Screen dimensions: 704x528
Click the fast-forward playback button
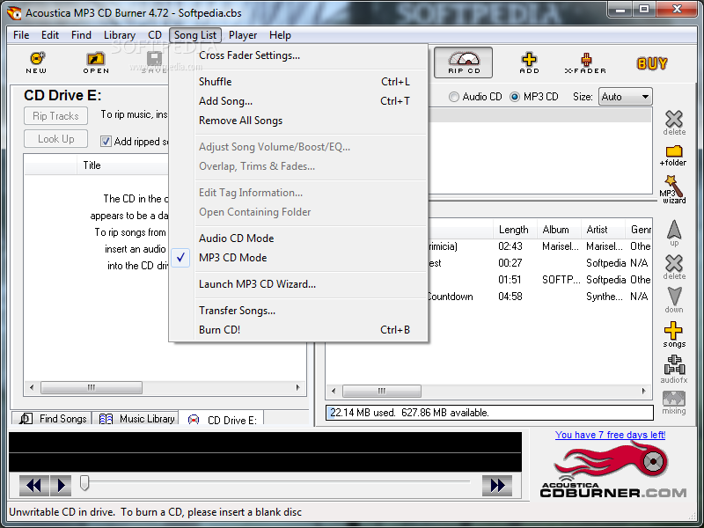pos(497,486)
